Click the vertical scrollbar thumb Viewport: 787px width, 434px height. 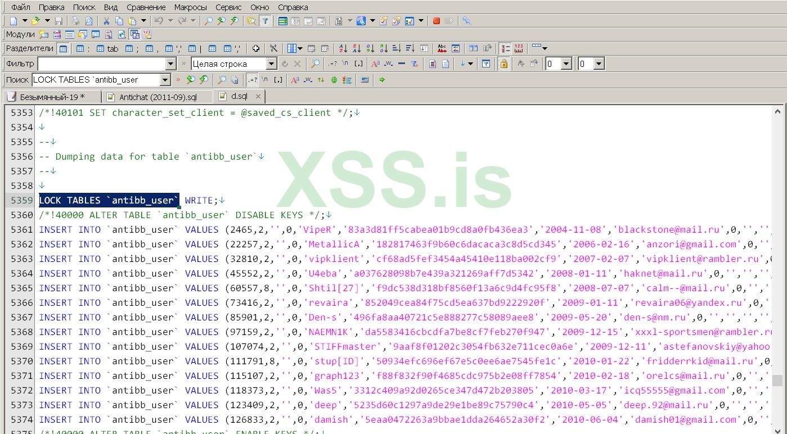click(777, 381)
